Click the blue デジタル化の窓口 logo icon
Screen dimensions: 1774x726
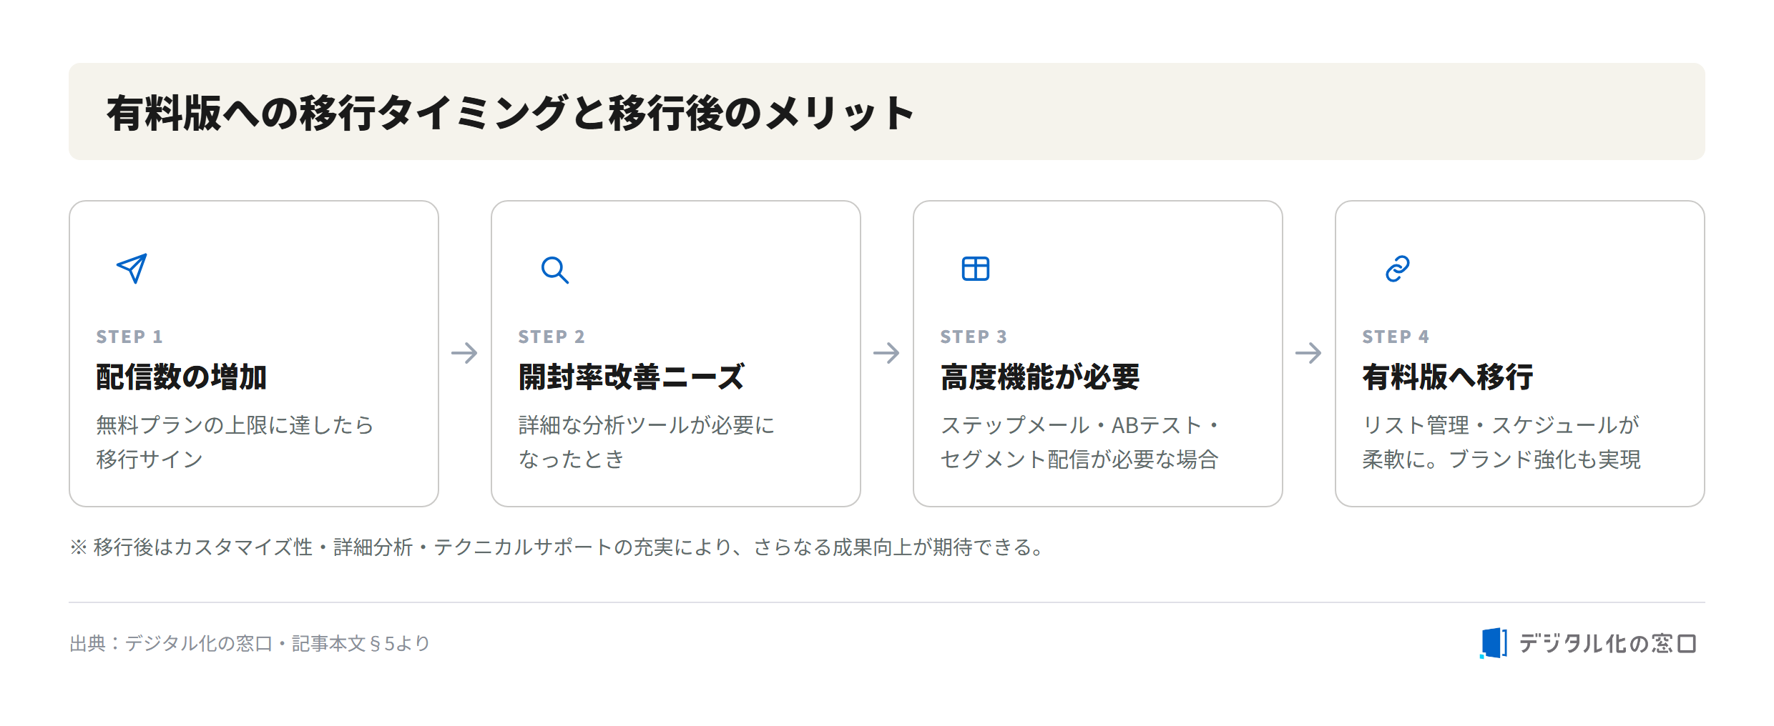[x=1494, y=643]
